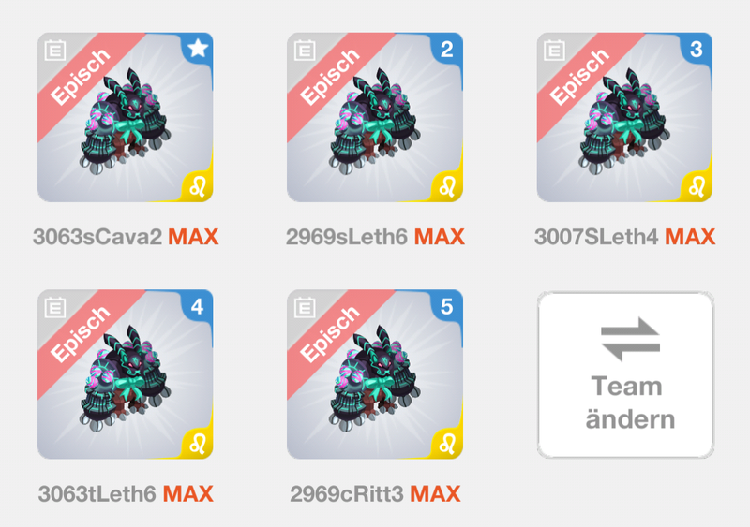The height and width of the screenshot is (527, 750).
Task: Click the Team ändern button
Action: tap(625, 374)
